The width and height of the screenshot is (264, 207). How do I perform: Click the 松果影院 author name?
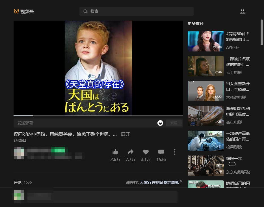(x=234, y=147)
